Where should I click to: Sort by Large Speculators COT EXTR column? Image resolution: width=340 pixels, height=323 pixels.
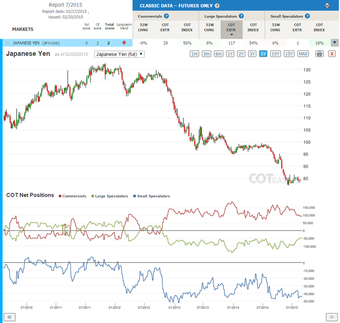coord(232,30)
